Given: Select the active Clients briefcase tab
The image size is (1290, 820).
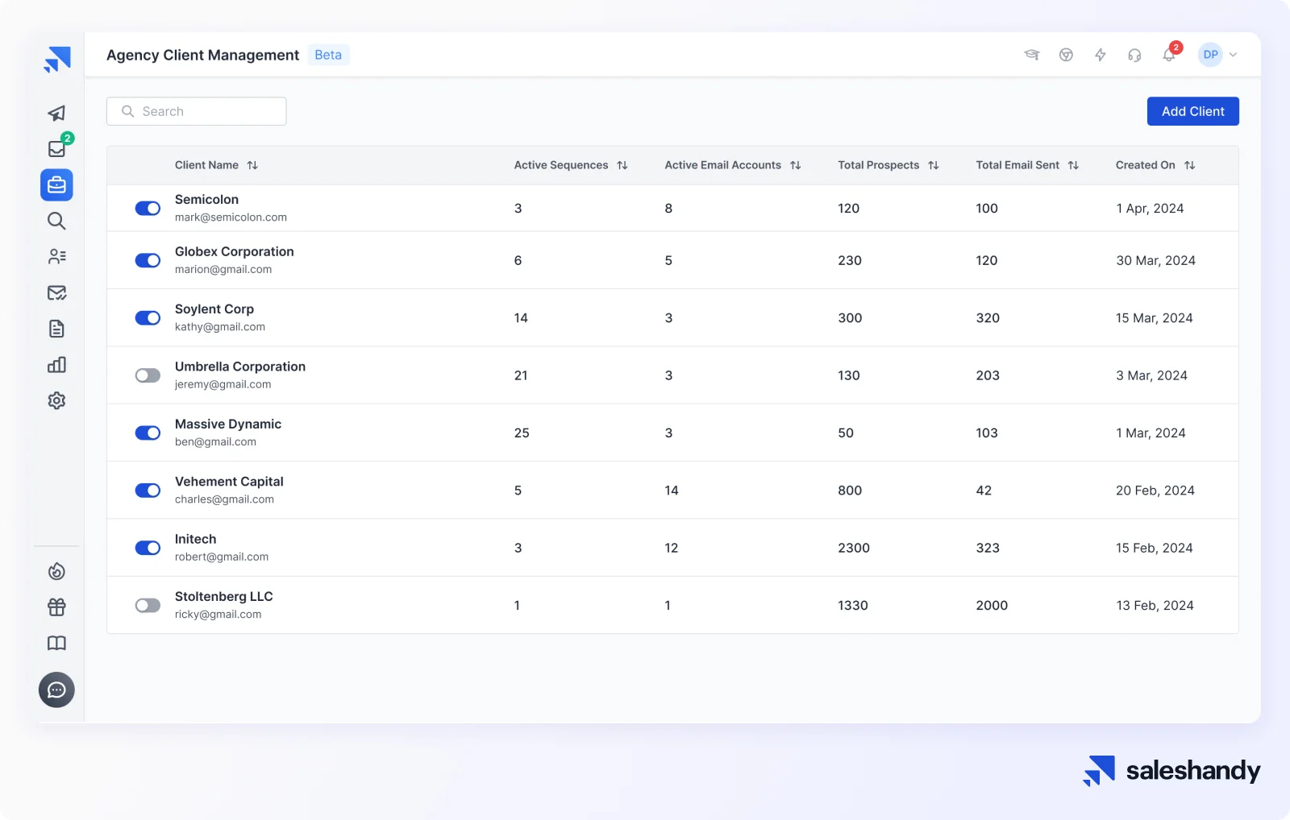Looking at the screenshot, I should [56, 184].
